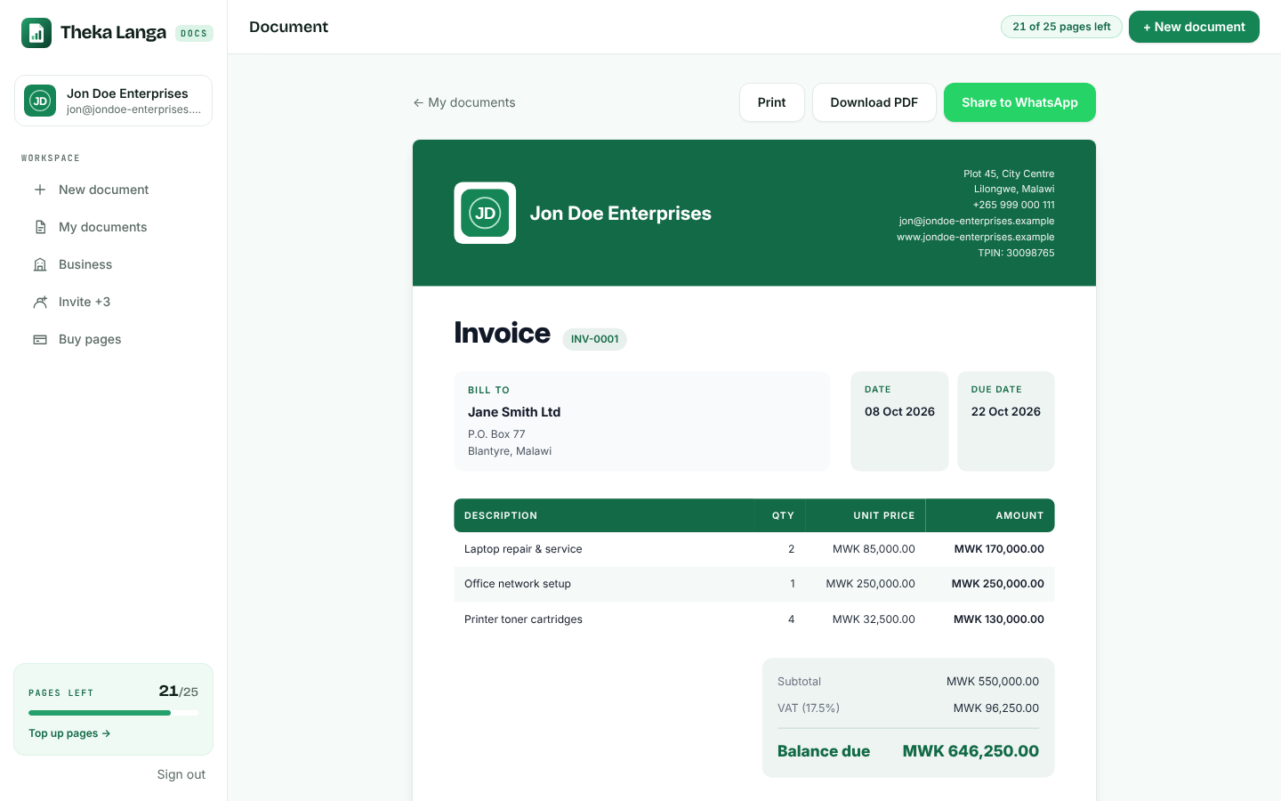Image resolution: width=1281 pixels, height=801 pixels.
Task: Click the MWK 250,000.00 amount in bold
Action: 998,584
